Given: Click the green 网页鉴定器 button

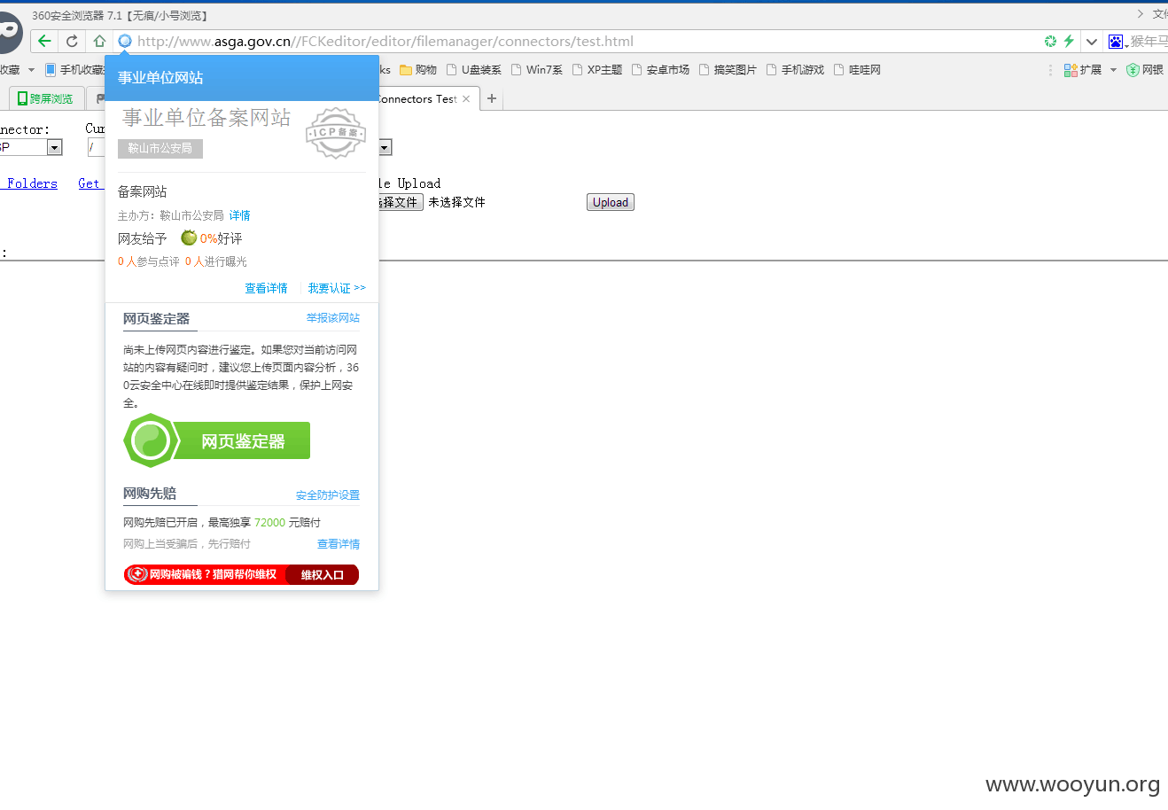Looking at the screenshot, I should (217, 440).
